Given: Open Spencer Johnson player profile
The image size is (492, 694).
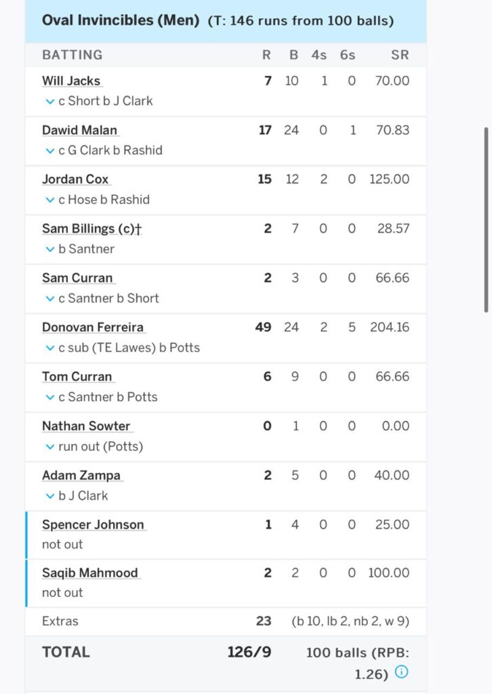Looking at the screenshot, I should pos(93,525).
